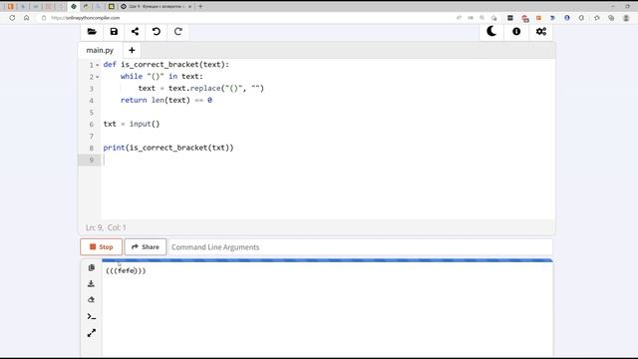Collapse the while loop fold arrow on line 2
Screen dimensions: 638x359
(x=98, y=77)
